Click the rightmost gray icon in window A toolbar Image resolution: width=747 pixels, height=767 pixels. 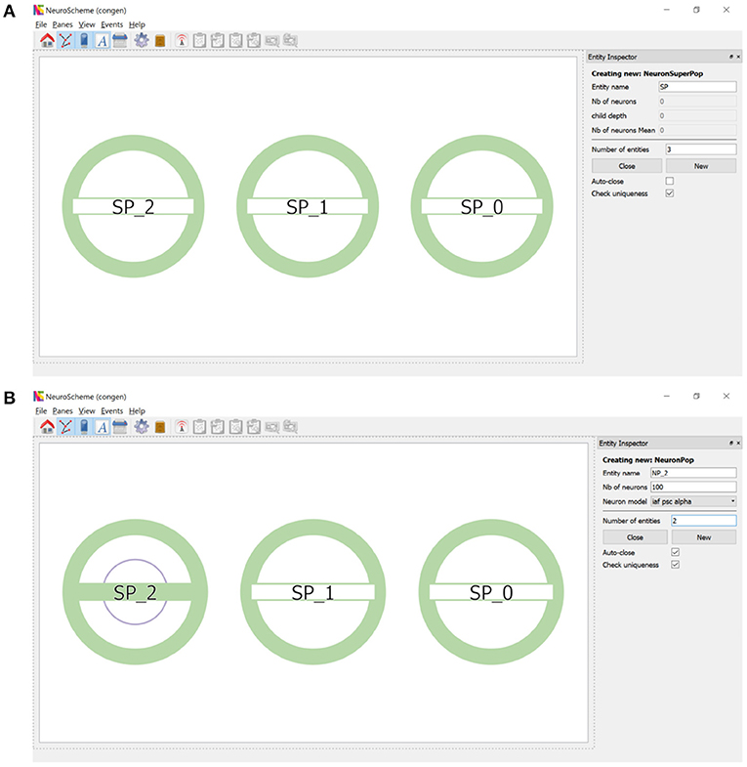290,41
